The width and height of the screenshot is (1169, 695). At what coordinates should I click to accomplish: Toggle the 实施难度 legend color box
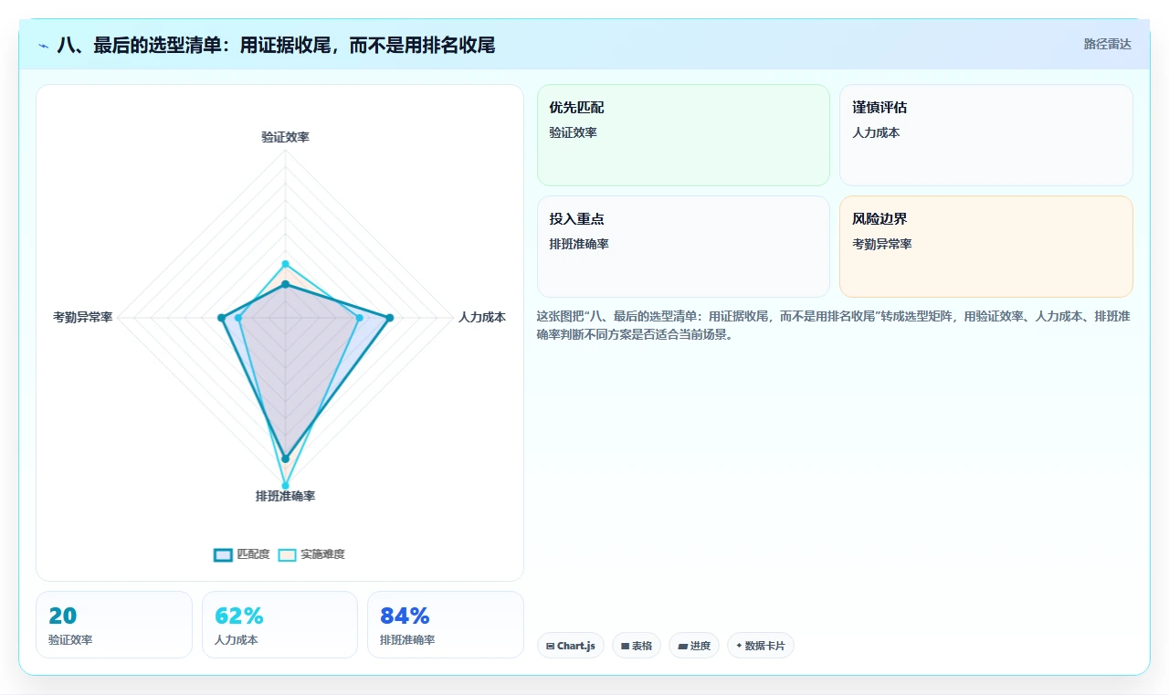pos(287,554)
